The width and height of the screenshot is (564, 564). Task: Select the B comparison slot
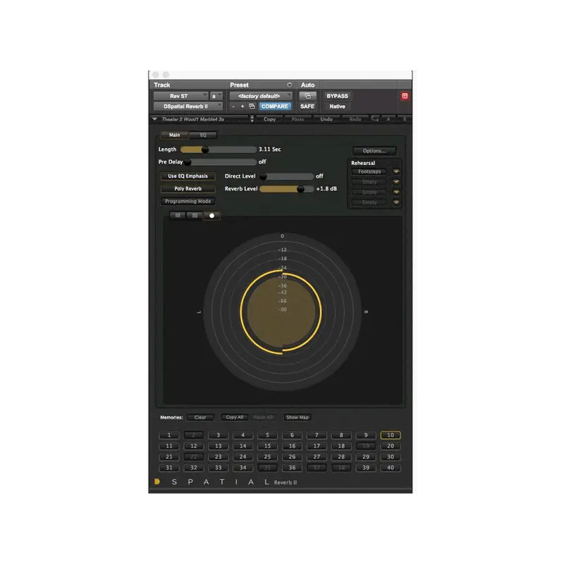404,119
